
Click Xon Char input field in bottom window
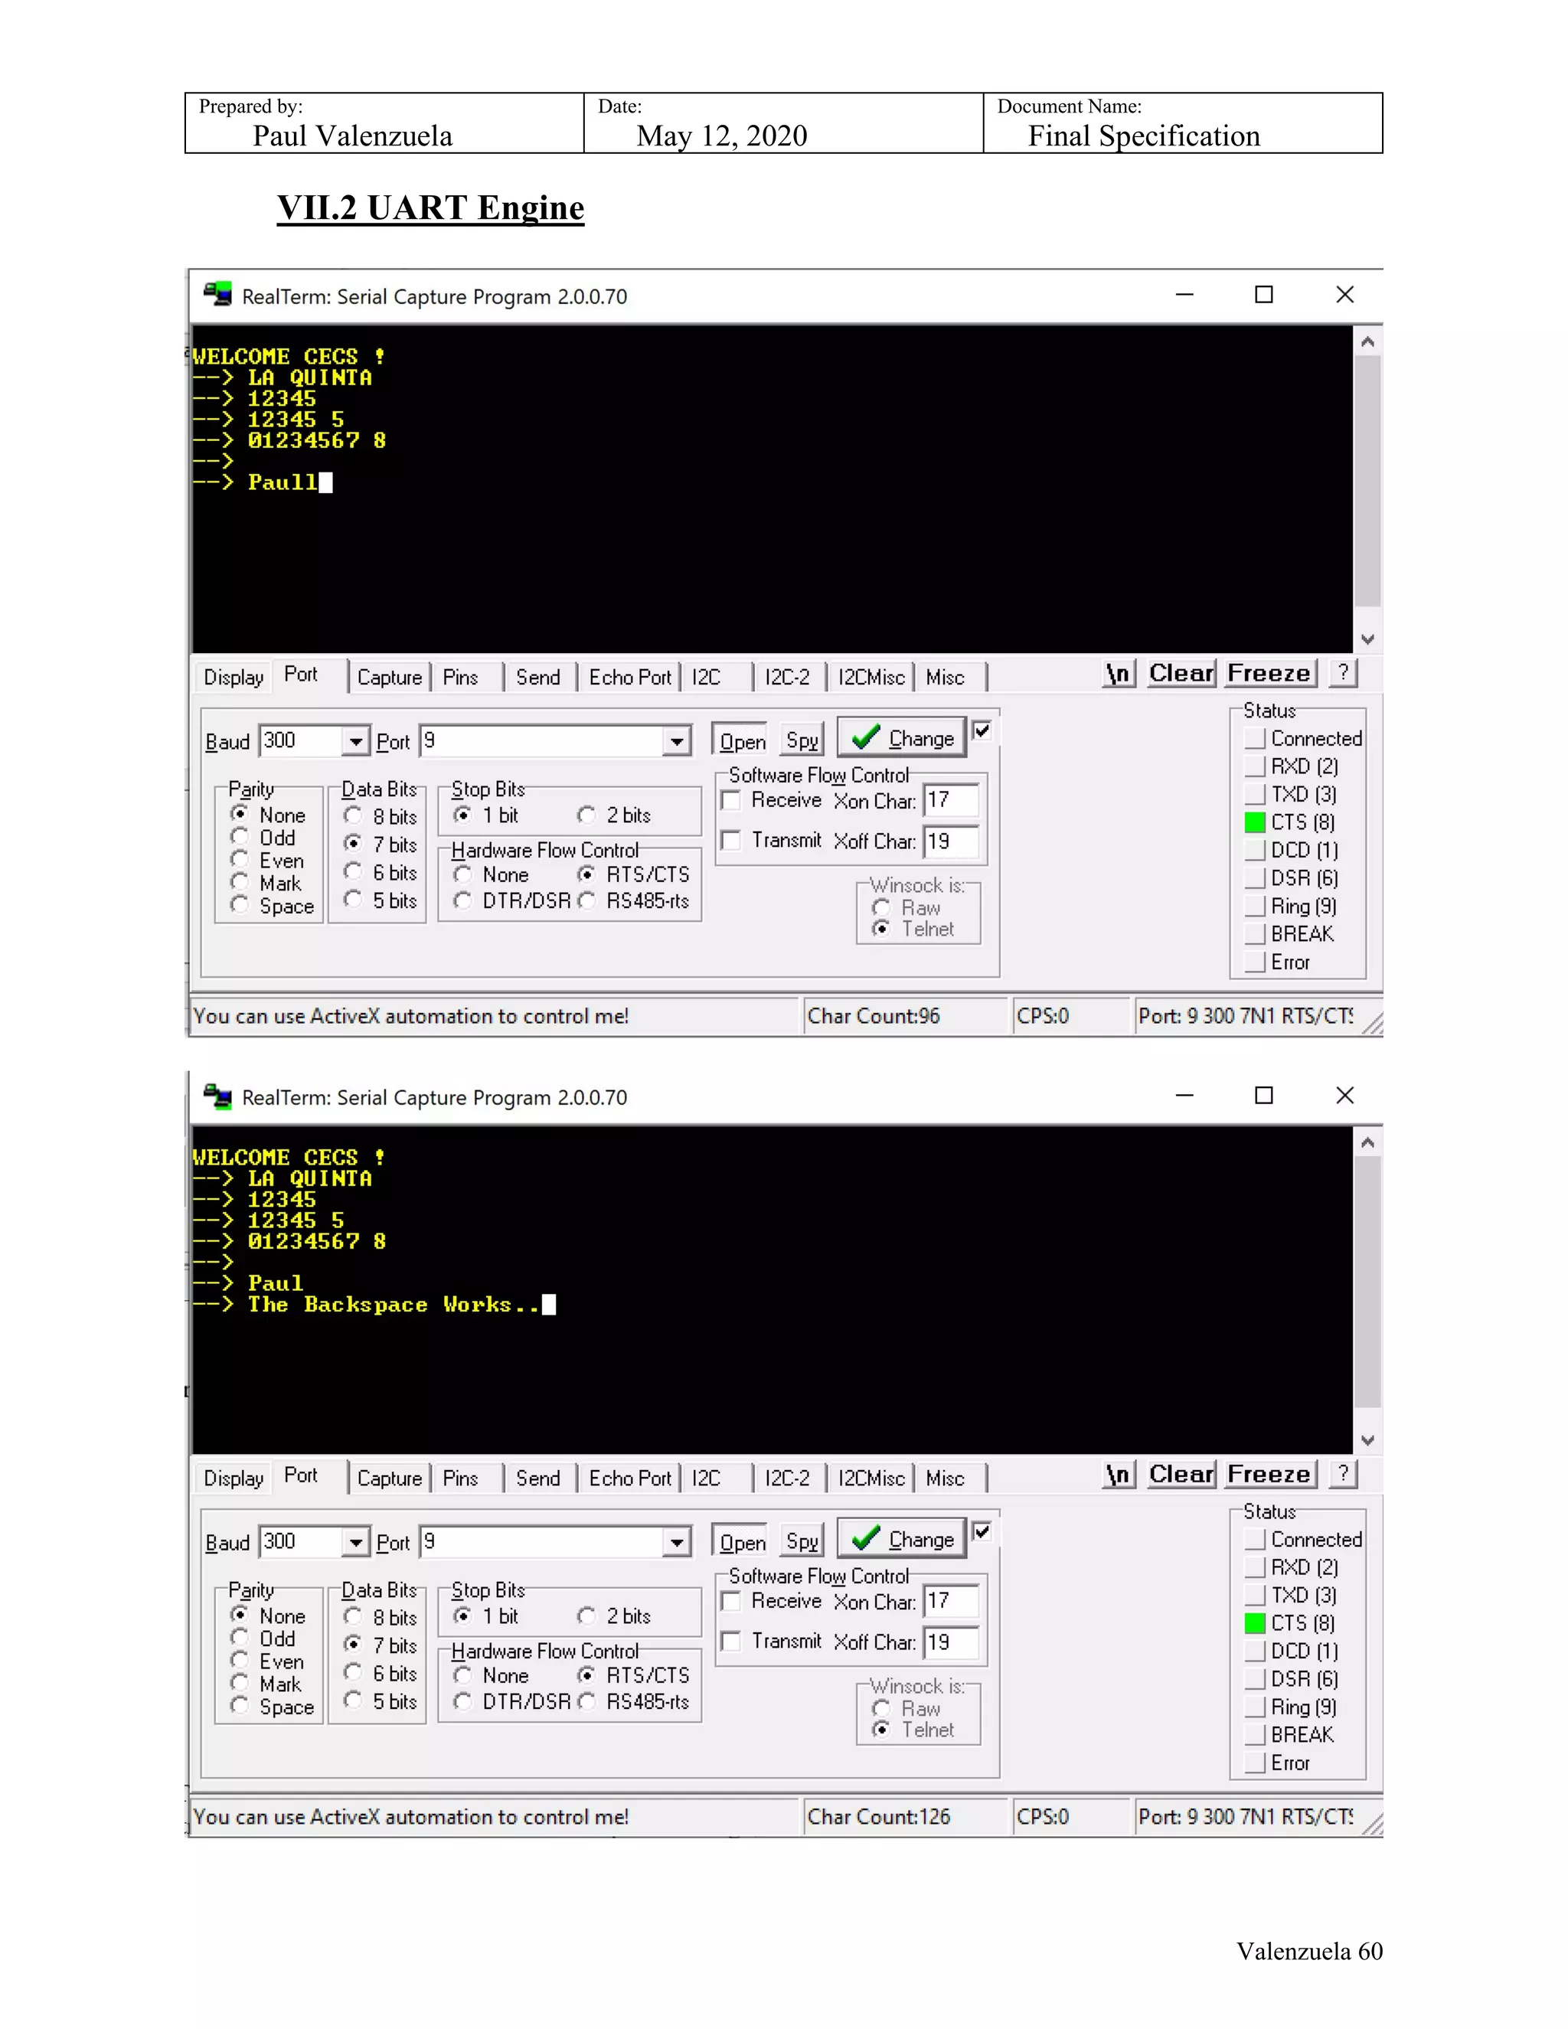950,1601
